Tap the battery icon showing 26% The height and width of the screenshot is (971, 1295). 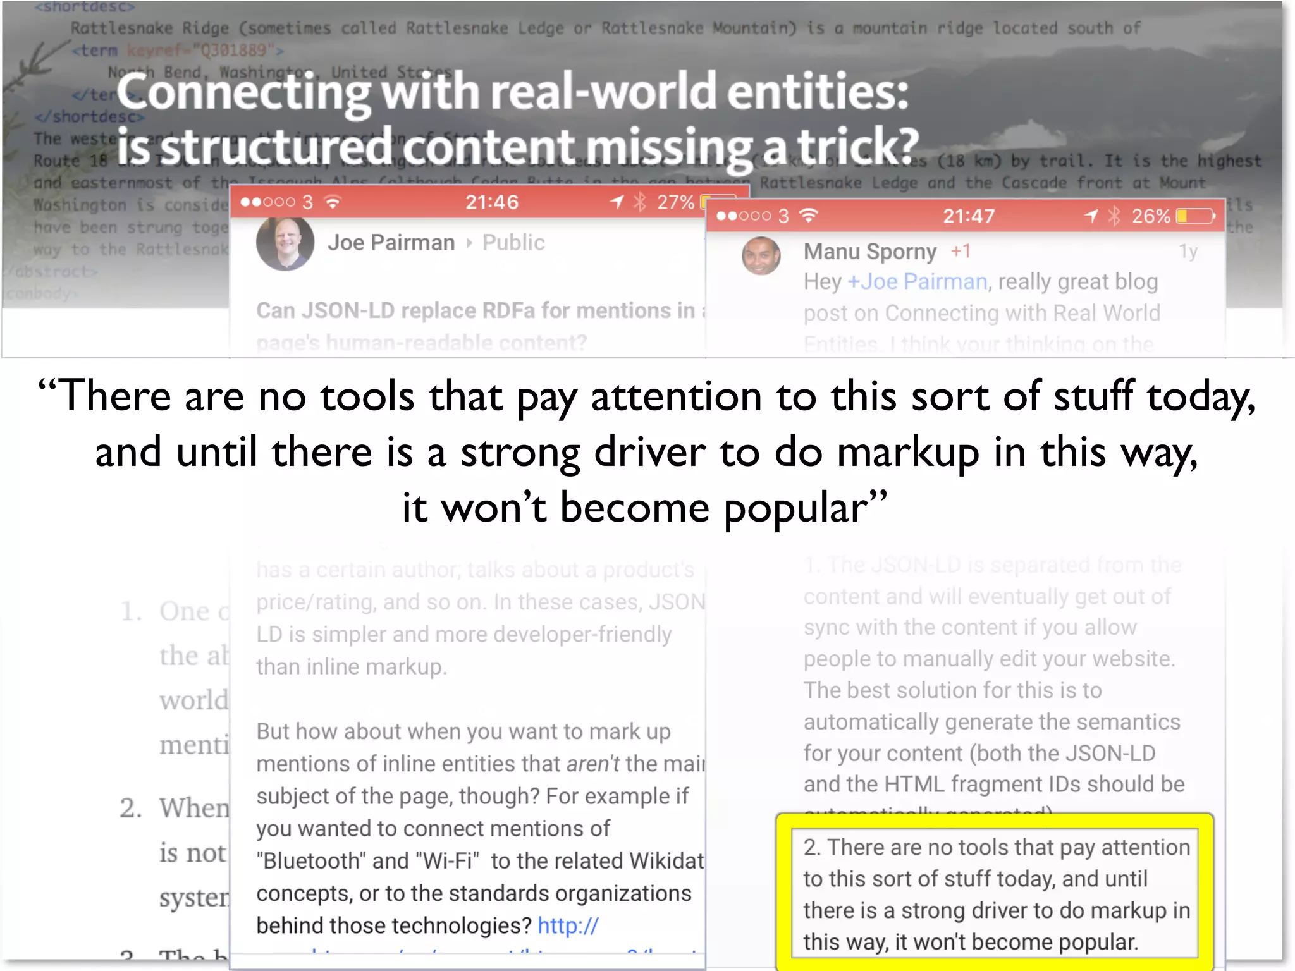point(1196,216)
